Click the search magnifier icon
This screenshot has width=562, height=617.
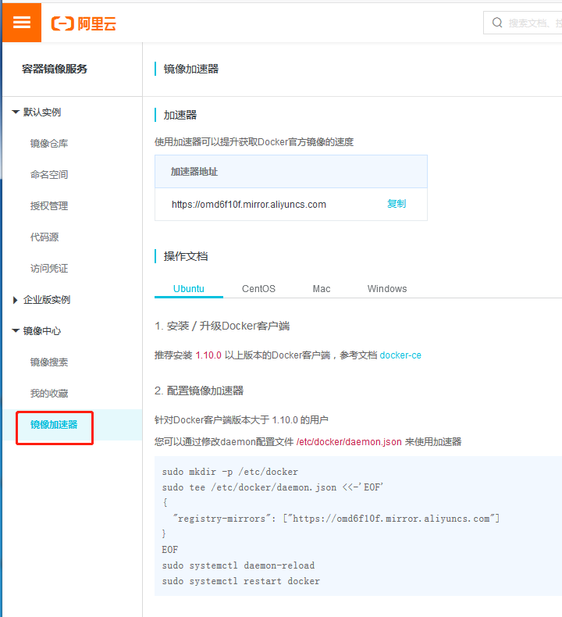tap(497, 23)
